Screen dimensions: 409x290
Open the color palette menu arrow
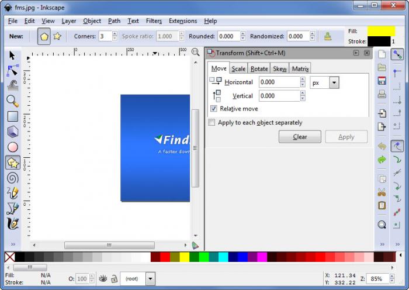tap(400, 255)
